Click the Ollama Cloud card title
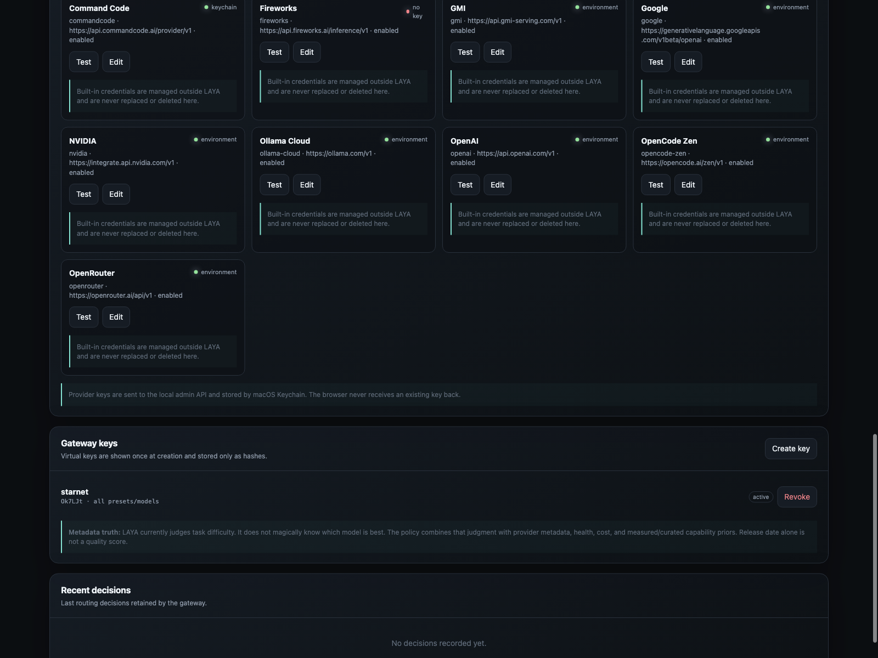This screenshot has height=658, width=878. point(285,141)
